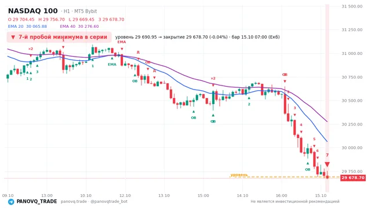Click the open value 'O 29 704.45'
The image size is (371, 208).
[x=21, y=19]
